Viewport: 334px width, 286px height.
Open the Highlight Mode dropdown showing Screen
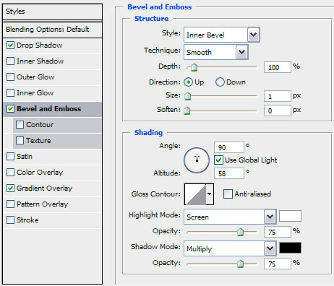[x=270, y=217]
